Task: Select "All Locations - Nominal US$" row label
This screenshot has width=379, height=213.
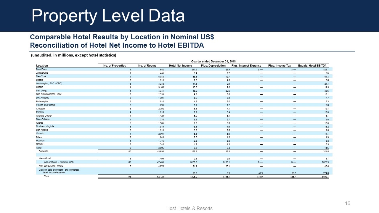Action: (59, 162)
